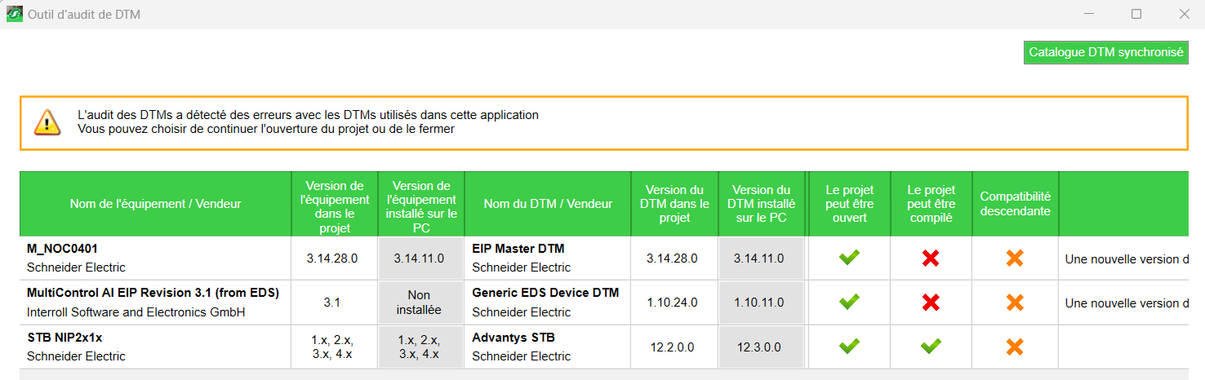The height and width of the screenshot is (380, 1205).
Task: Click the 'Nom de l'équipement / Vendeur' column header
Action: click(x=155, y=204)
